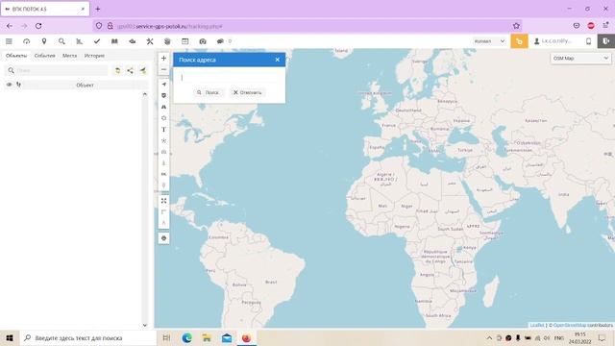This screenshot has height=346, width=615.
Task: Click the location pin icon in top toolbar
Action: [x=44, y=41]
